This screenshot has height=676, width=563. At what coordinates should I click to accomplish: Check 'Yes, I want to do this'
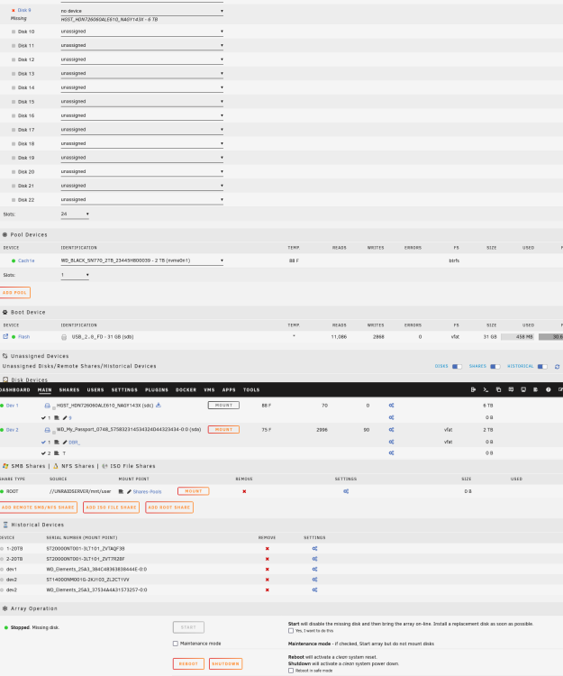coord(291,631)
